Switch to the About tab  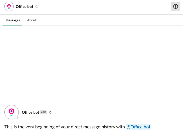pyautogui.click(x=32, y=20)
